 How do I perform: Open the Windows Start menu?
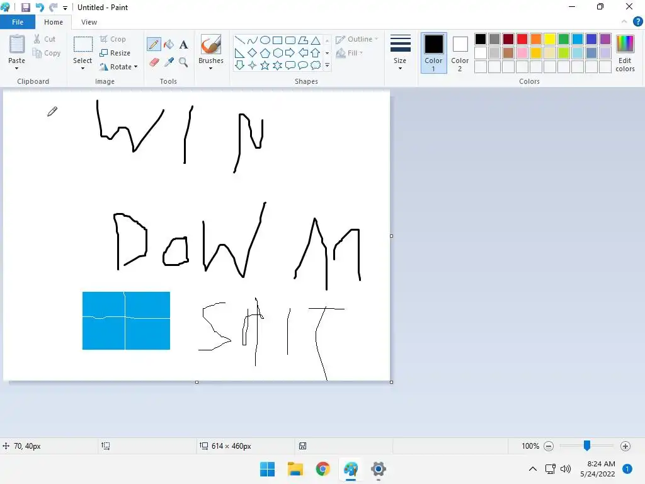click(267, 469)
